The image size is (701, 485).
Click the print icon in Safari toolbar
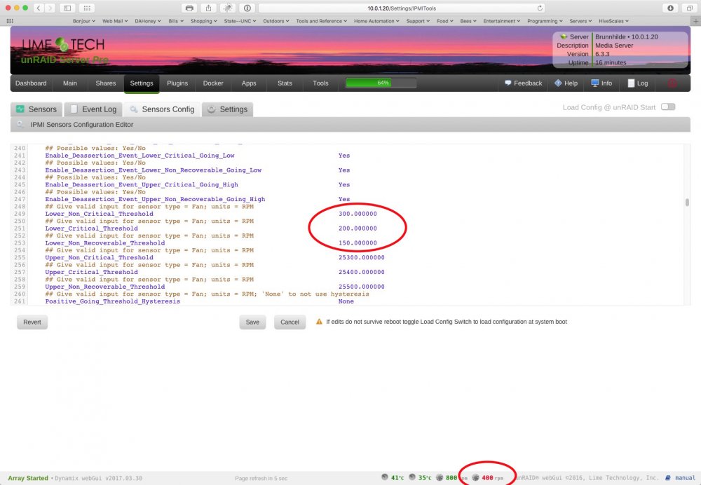[x=189, y=8]
